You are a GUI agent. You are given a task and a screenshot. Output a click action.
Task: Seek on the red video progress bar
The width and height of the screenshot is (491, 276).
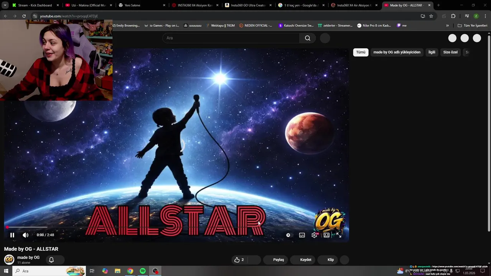coord(176,228)
